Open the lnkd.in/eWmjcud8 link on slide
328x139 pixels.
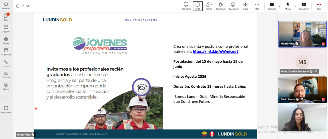(x=216, y=51)
